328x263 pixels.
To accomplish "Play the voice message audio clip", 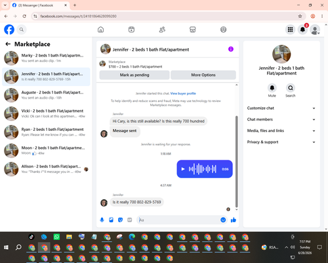I will pos(183,169).
